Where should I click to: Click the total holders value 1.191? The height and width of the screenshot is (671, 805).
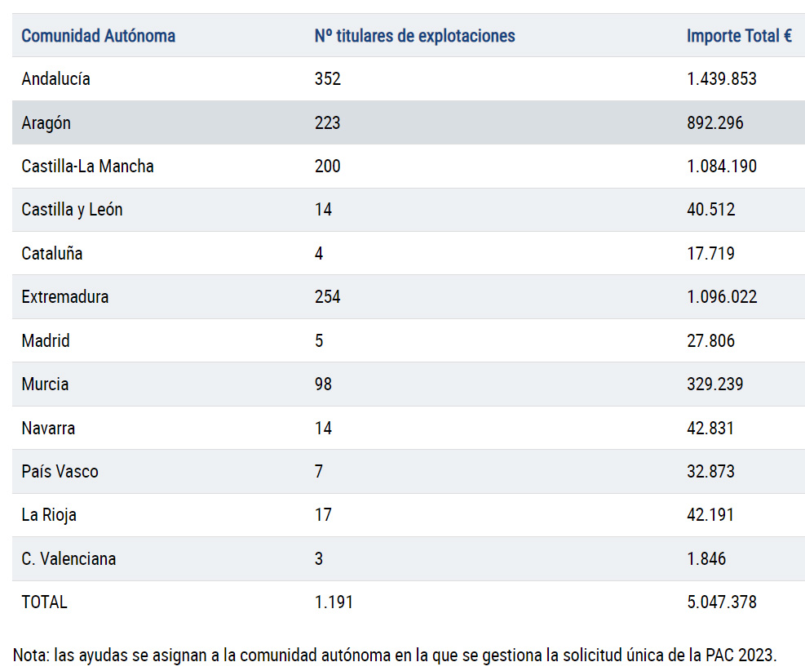[x=334, y=602]
